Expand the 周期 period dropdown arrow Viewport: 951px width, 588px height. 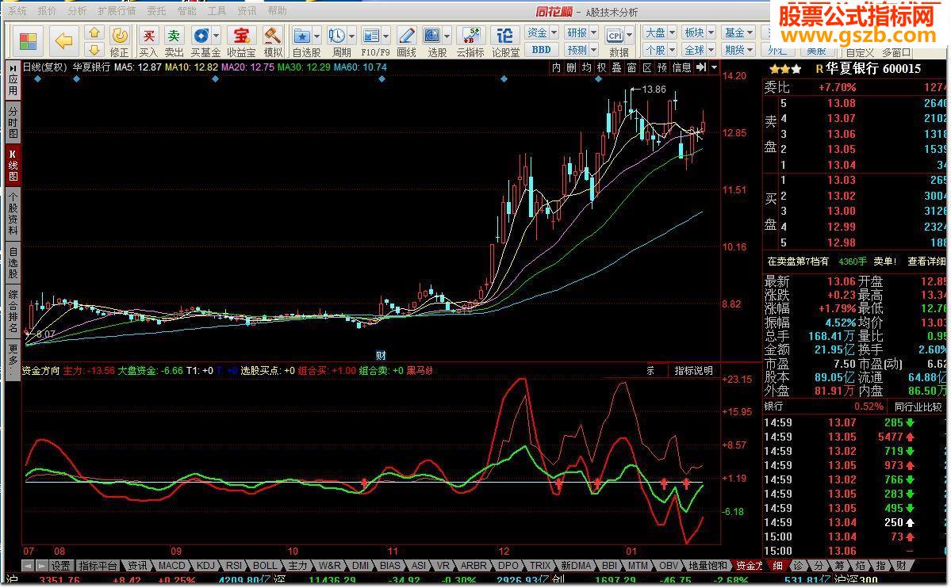coord(352,36)
